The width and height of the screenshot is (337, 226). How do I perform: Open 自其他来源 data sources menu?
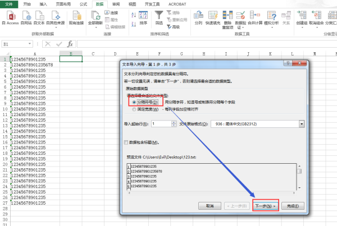(x=56, y=19)
